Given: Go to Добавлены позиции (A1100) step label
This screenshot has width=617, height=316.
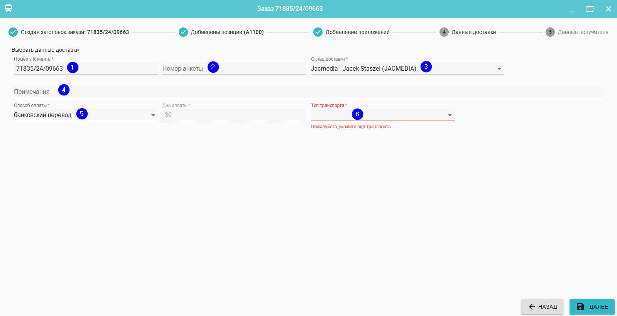Looking at the screenshot, I should pyautogui.click(x=227, y=32).
